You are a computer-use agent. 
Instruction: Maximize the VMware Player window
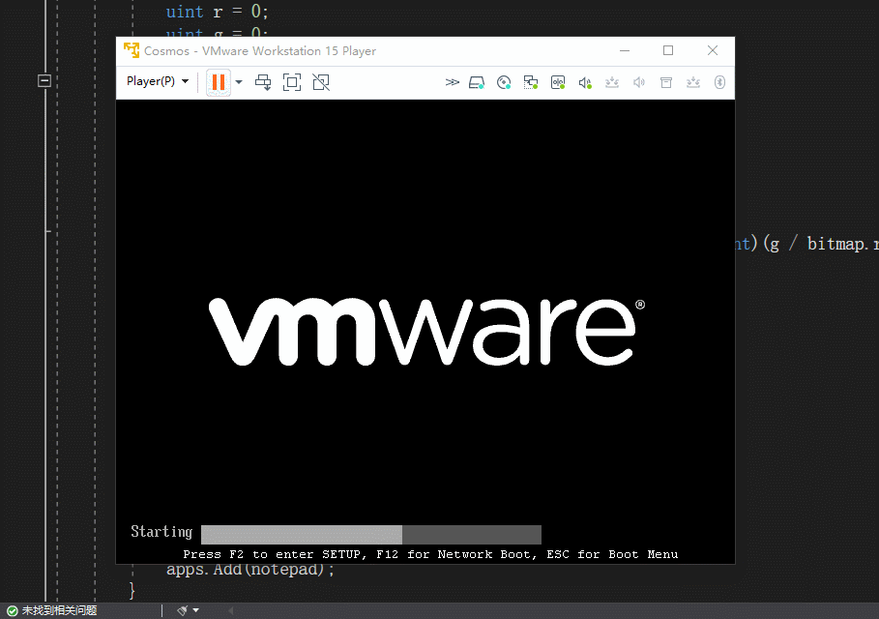click(668, 50)
